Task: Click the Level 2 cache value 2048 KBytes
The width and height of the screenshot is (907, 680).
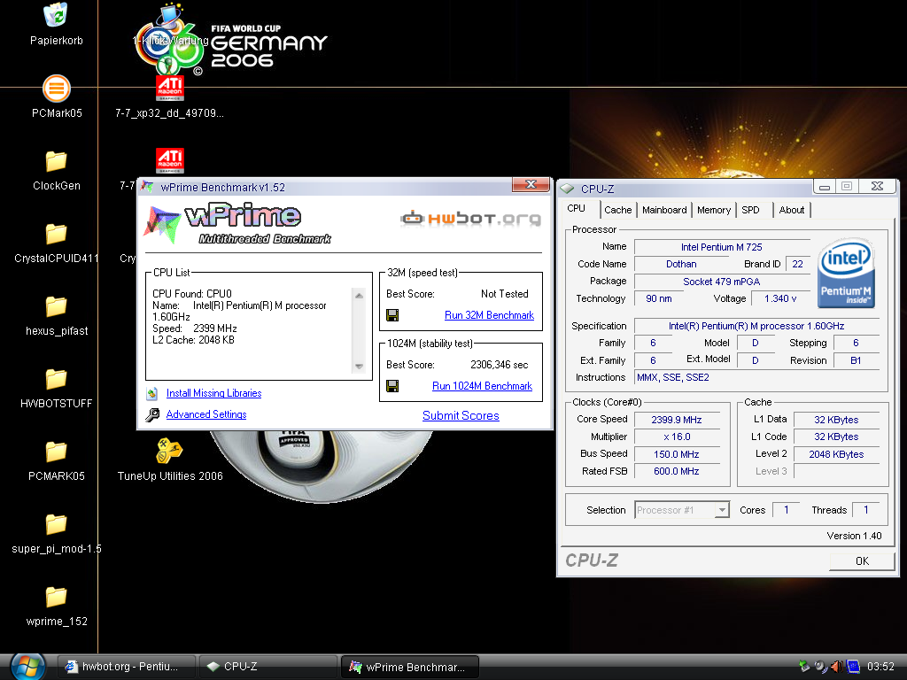Action: pyautogui.click(x=836, y=454)
